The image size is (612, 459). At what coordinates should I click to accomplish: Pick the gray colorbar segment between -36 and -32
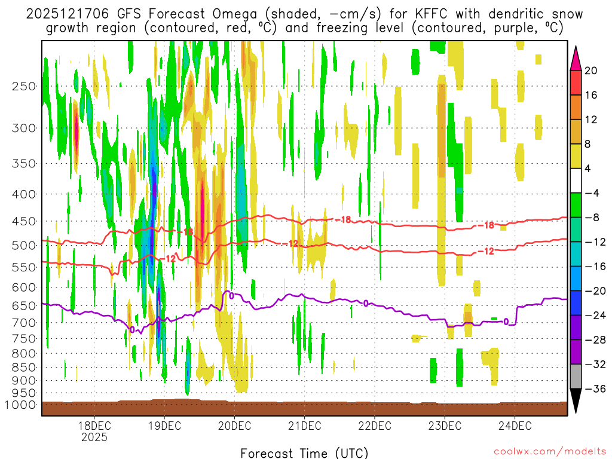pos(576,377)
